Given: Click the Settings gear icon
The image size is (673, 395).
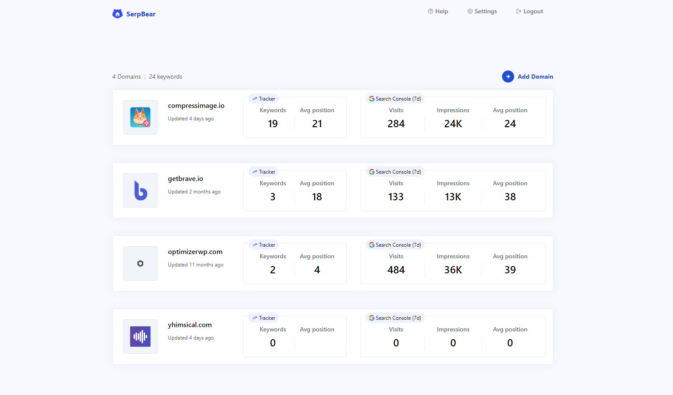Looking at the screenshot, I should click(470, 11).
